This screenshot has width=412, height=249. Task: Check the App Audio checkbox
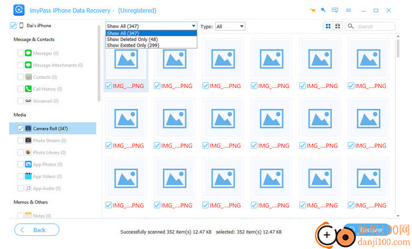[20, 188]
